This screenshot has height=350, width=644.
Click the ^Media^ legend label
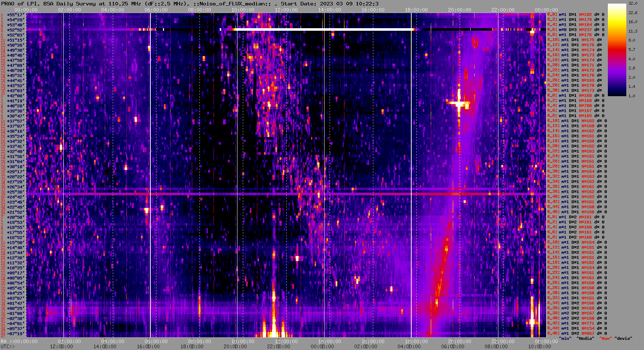[x=585, y=338]
